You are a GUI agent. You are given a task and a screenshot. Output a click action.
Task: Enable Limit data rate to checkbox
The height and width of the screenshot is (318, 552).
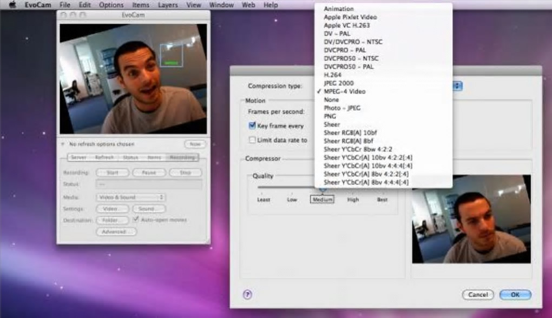coord(252,140)
